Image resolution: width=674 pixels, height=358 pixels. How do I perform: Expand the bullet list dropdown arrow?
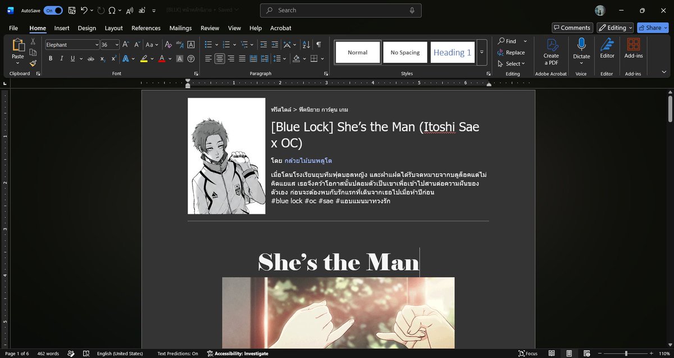click(x=216, y=44)
